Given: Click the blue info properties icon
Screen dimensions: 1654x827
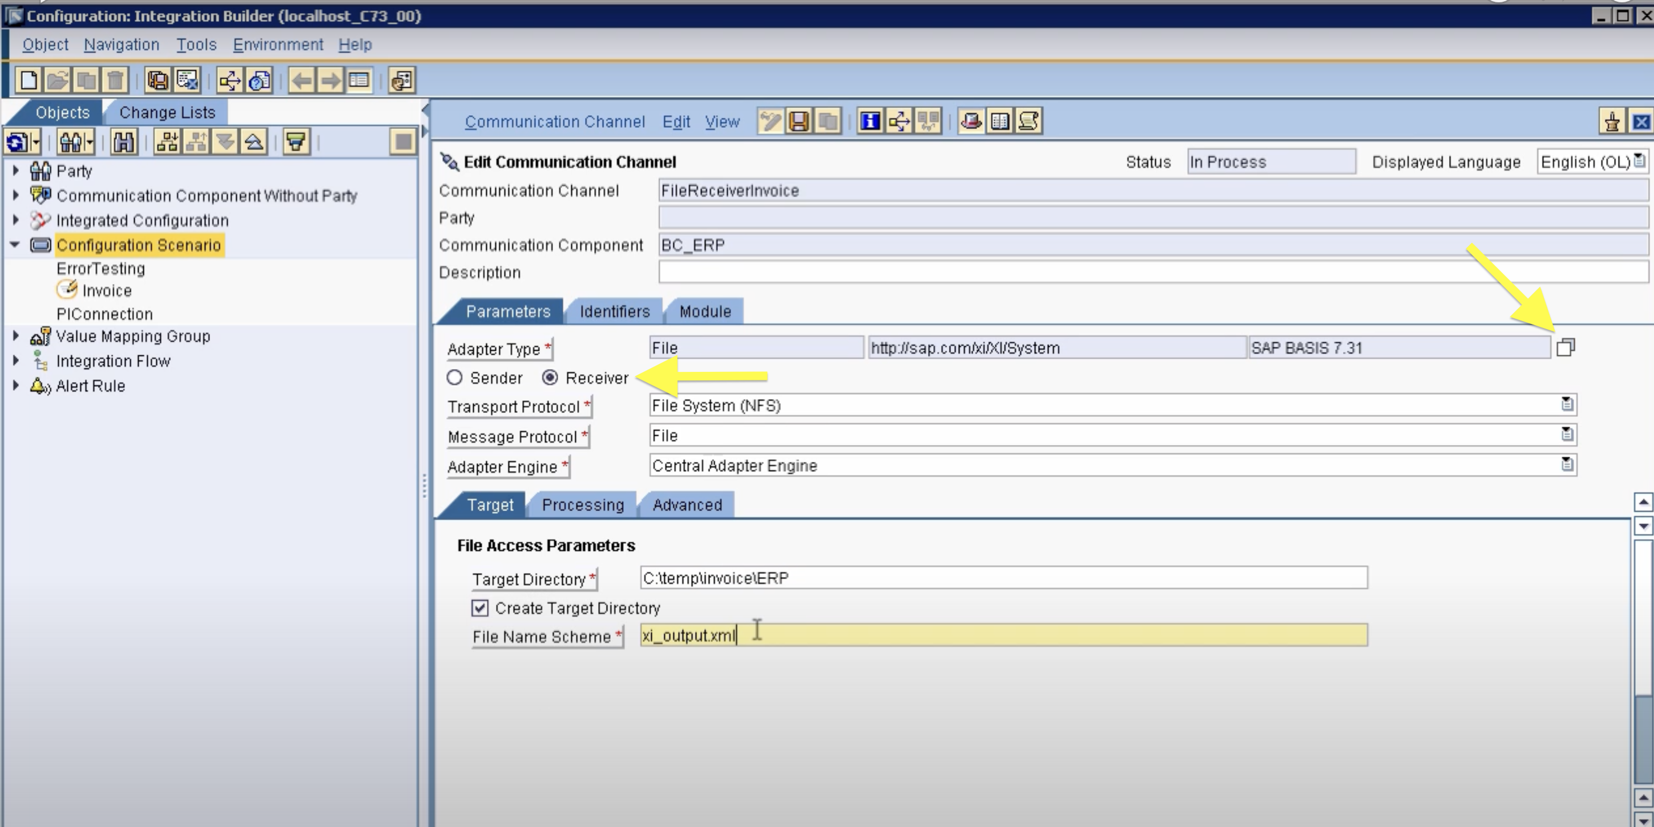Looking at the screenshot, I should click(x=870, y=120).
